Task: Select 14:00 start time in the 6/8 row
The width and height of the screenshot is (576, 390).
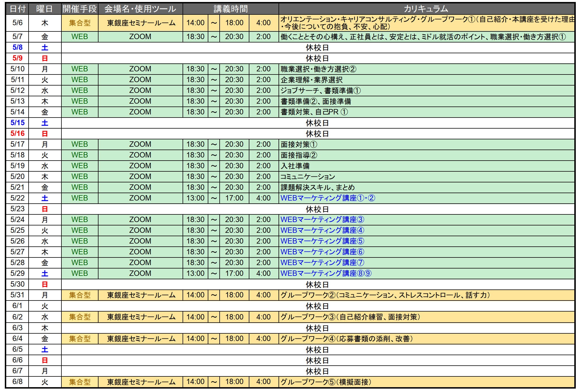Action: (195, 382)
